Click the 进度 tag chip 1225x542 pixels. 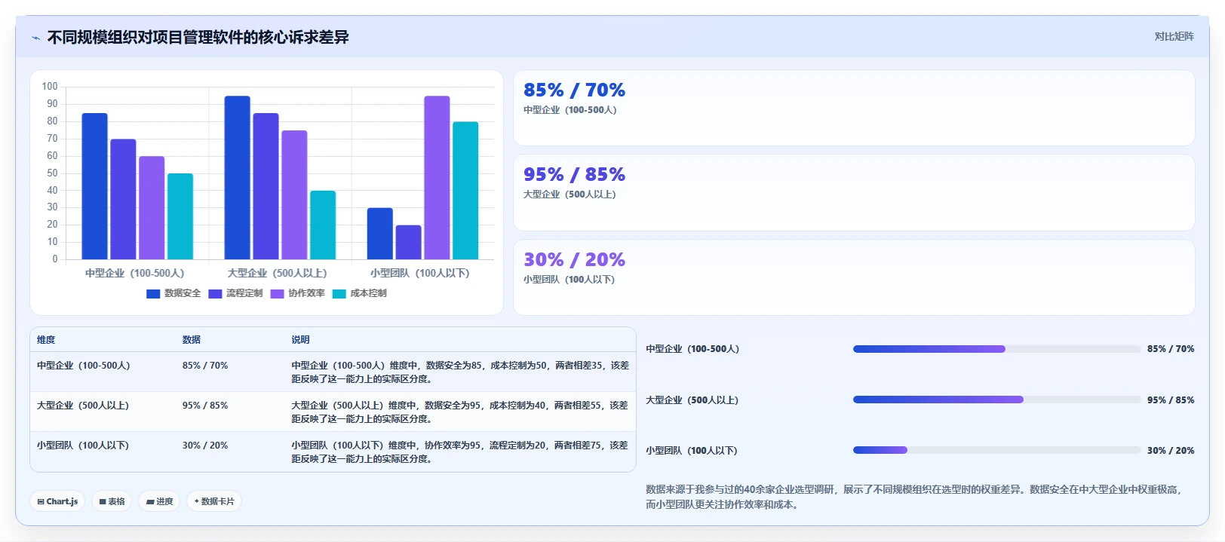pyautogui.click(x=159, y=501)
